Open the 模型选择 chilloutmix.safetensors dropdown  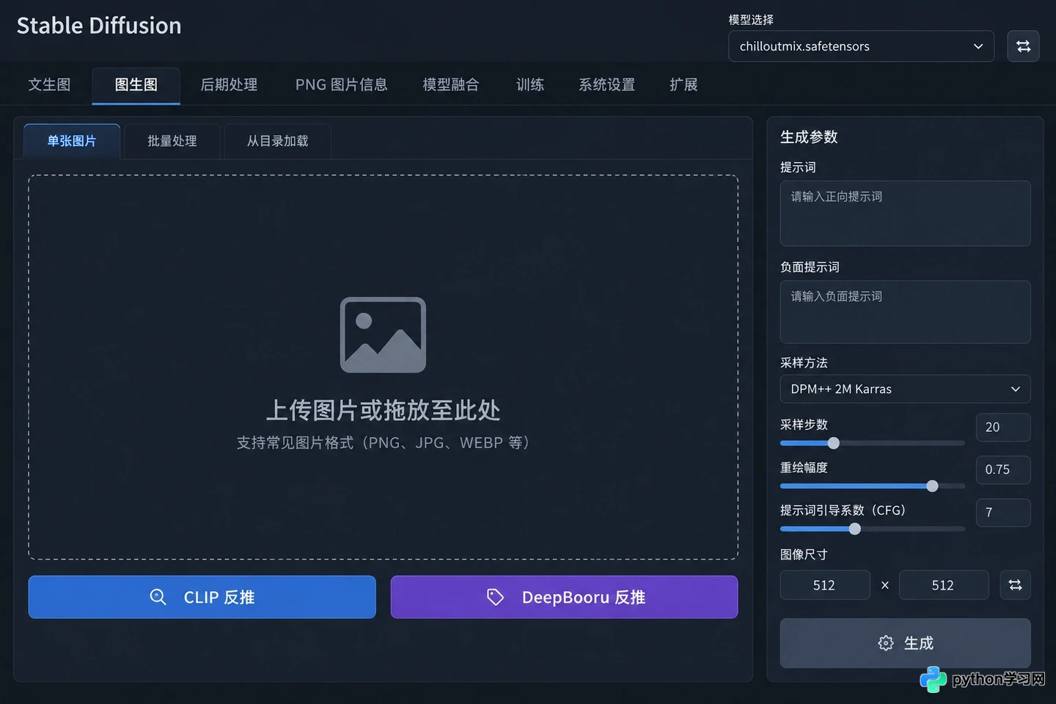861,46
